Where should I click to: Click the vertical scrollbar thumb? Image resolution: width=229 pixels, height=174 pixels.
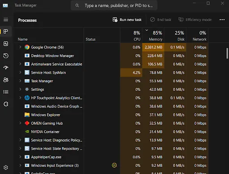click(227, 53)
